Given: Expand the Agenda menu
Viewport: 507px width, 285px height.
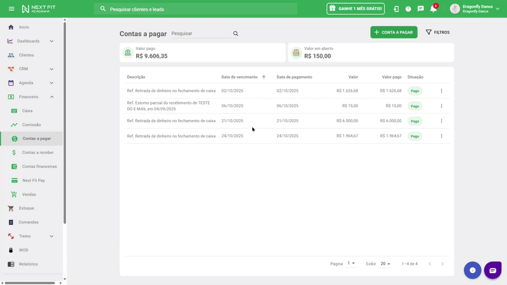Looking at the screenshot, I should (51, 83).
